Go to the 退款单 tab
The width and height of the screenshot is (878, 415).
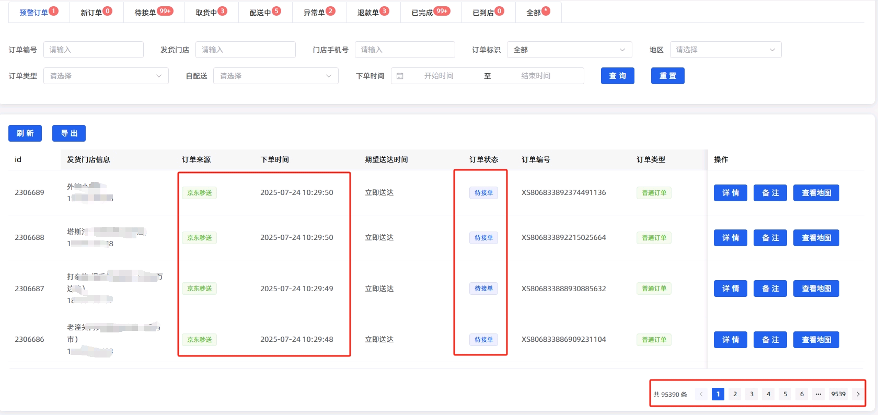[x=373, y=12]
